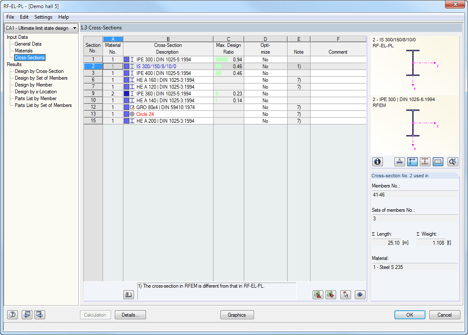Click the Excel import icon with down arrow
The height and width of the screenshot is (335, 468).
tap(331, 295)
